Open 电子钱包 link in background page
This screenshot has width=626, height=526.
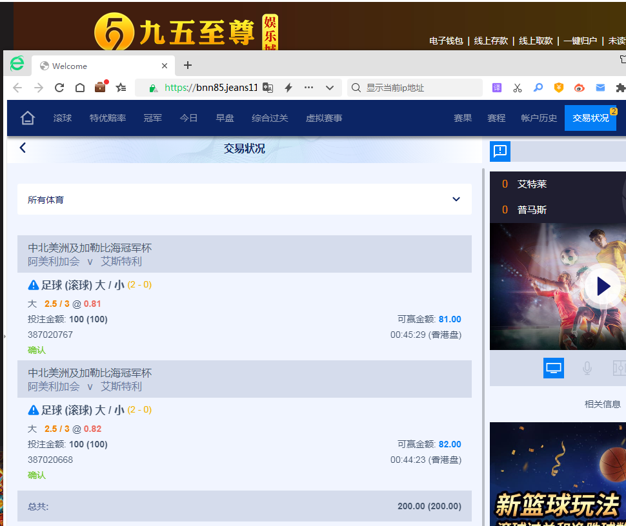coord(446,41)
